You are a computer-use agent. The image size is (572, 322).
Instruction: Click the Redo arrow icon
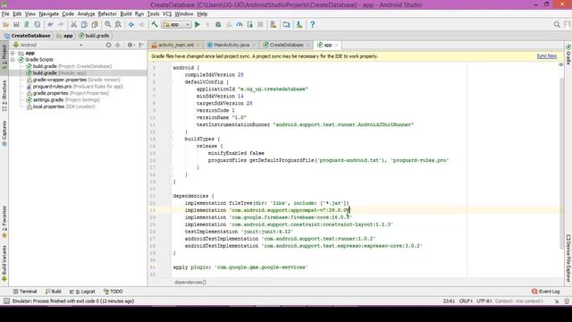[x=61, y=24]
